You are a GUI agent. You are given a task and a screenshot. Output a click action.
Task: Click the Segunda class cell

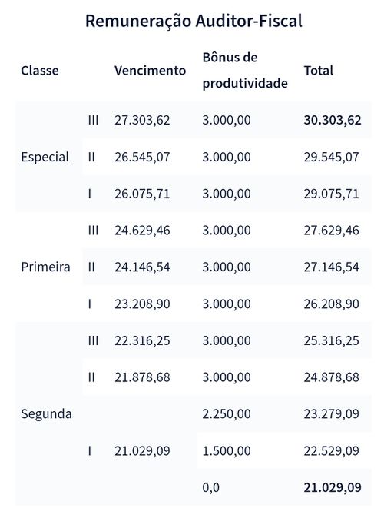[x=46, y=414]
